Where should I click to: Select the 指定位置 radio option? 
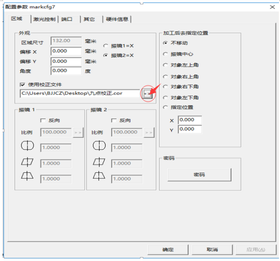(165, 107)
